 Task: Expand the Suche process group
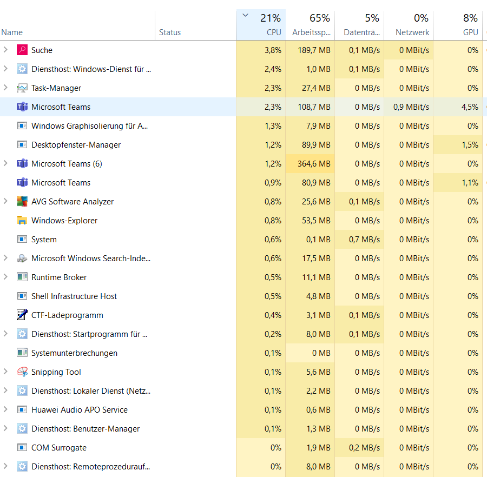[x=5, y=50]
